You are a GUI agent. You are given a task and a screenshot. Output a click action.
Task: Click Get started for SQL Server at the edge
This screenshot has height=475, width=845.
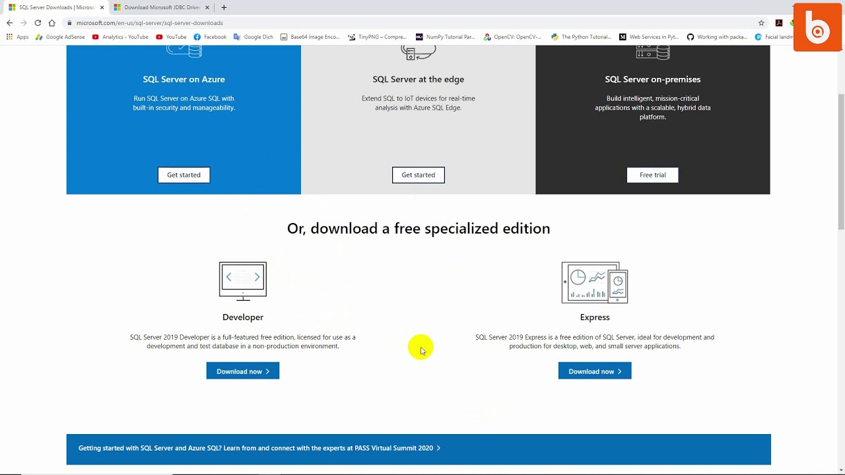pos(418,175)
